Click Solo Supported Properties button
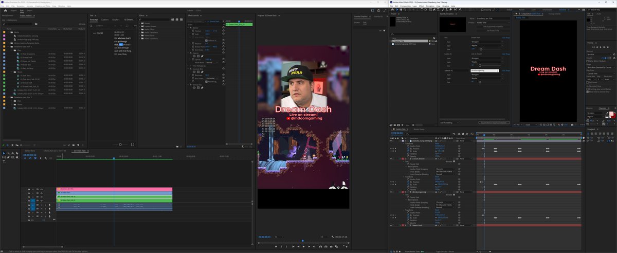Screen dimensions: 617x253 coord(494,27)
